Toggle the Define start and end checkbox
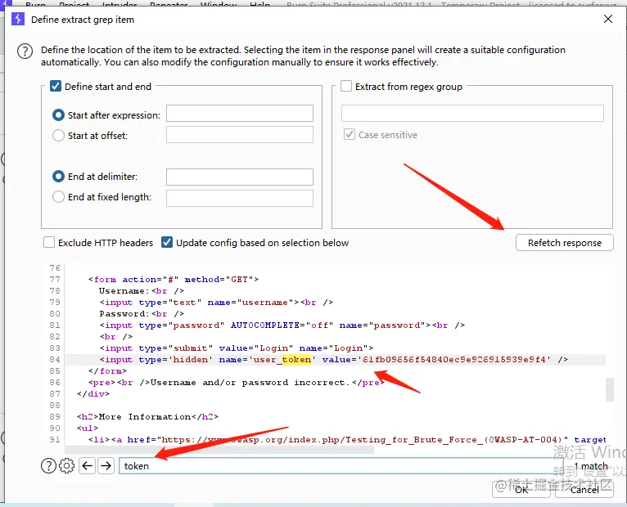Image resolution: width=627 pixels, height=507 pixels. (x=56, y=87)
